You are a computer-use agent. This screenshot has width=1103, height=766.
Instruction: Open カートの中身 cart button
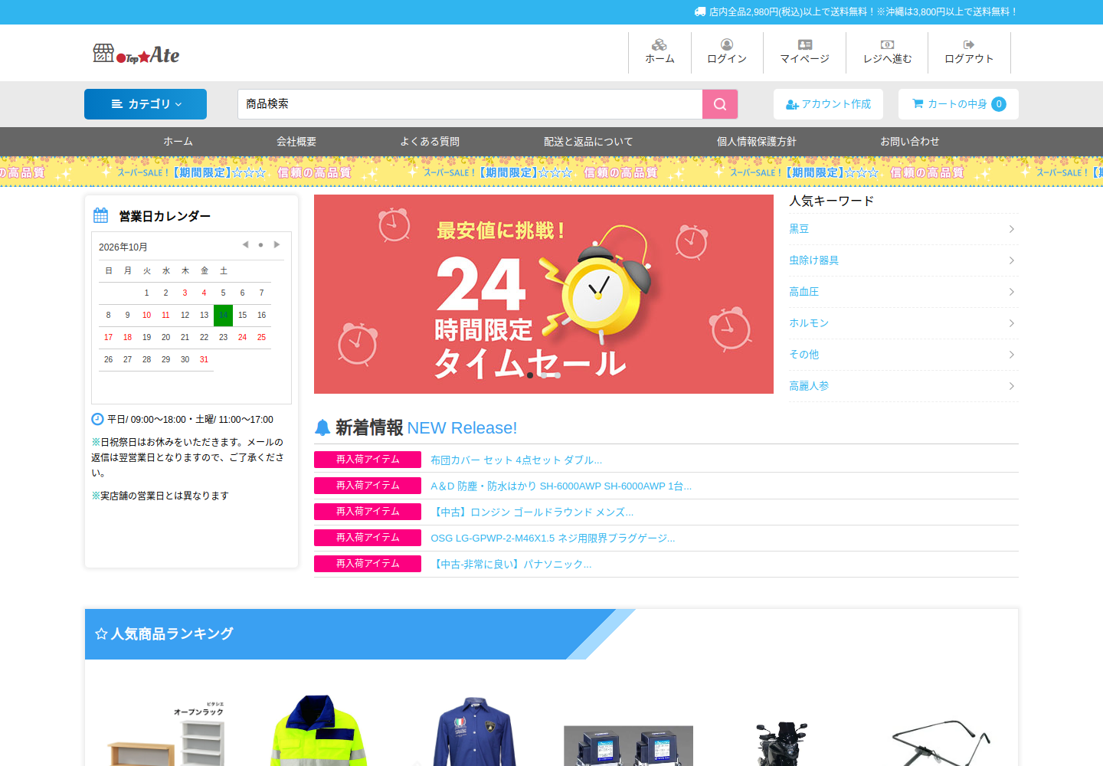(x=958, y=104)
